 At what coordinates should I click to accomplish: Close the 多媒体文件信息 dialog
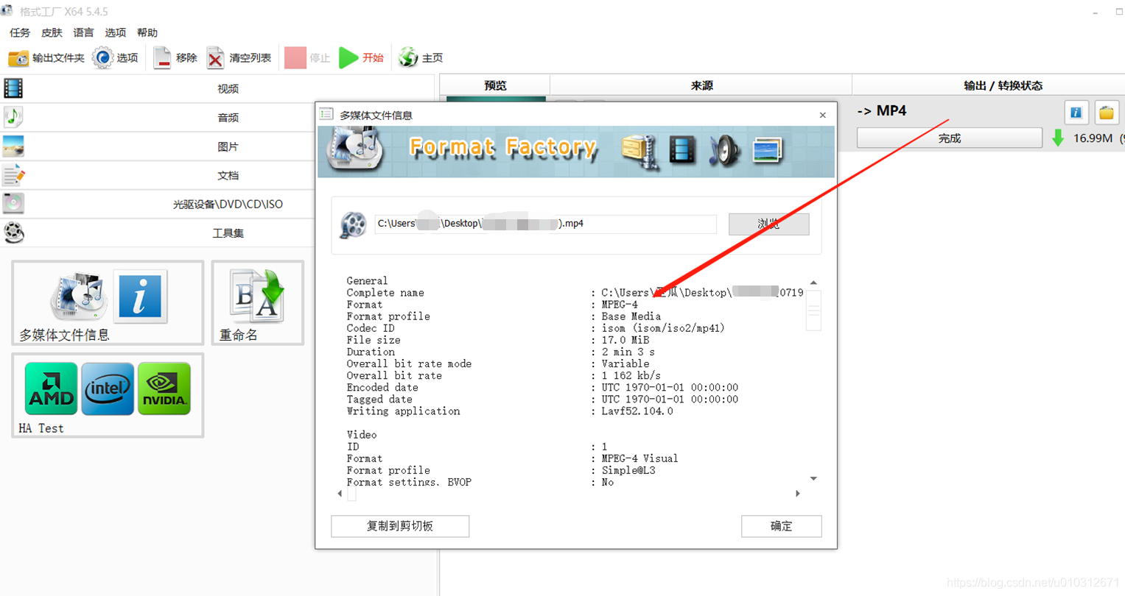(822, 115)
